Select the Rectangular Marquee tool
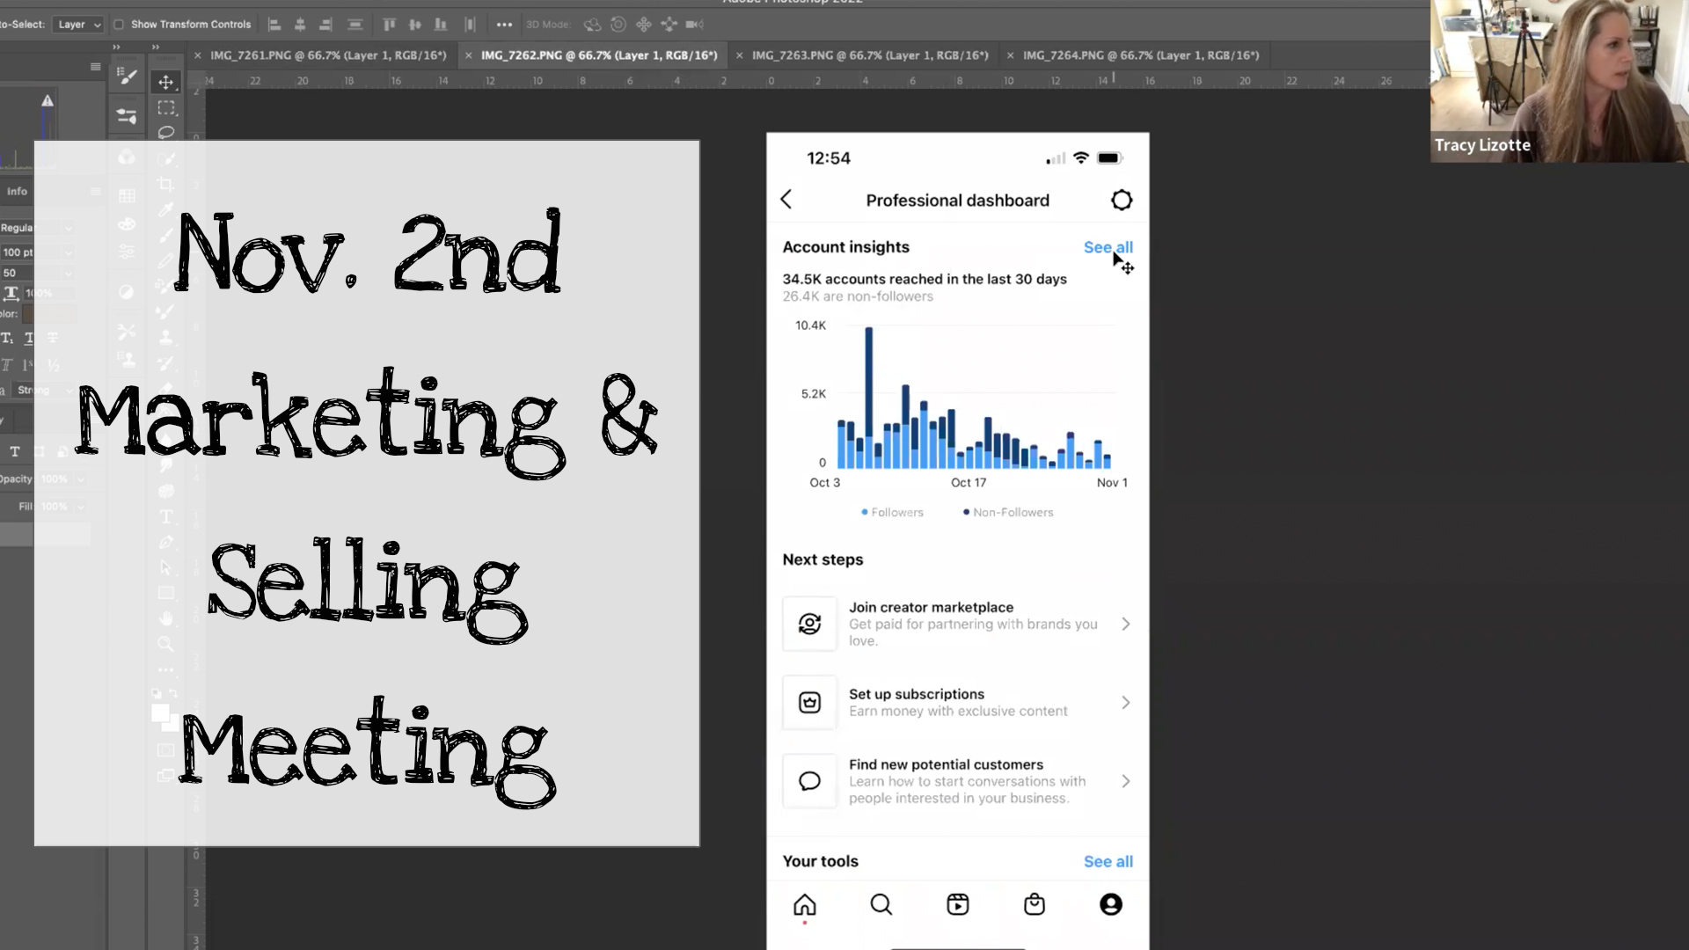This screenshot has width=1689, height=950. [x=165, y=108]
